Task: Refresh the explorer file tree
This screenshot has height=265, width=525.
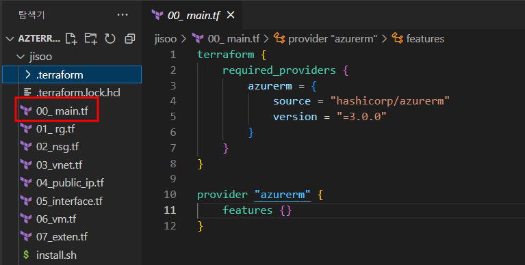Action: pos(110,39)
